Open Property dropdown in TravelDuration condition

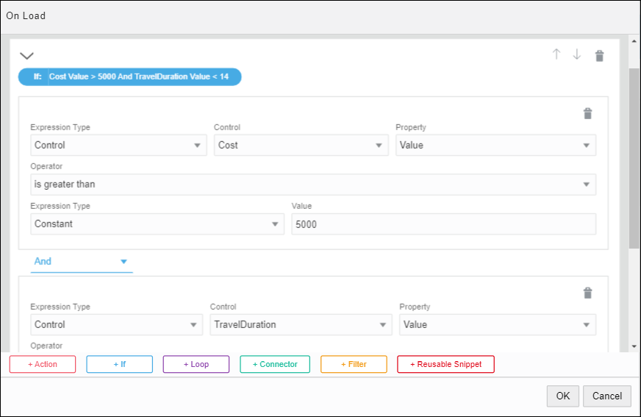(x=498, y=324)
